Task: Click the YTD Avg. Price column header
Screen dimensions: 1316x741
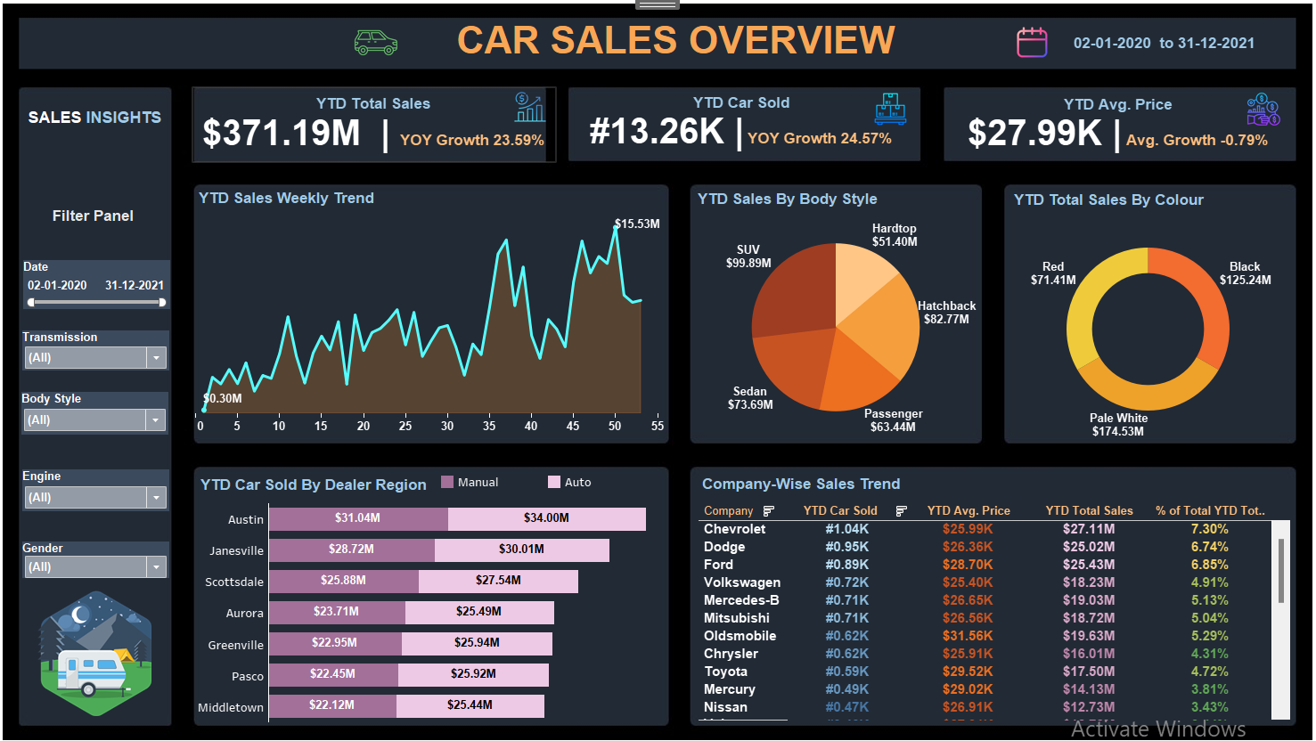Action: click(x=969, y=511)
